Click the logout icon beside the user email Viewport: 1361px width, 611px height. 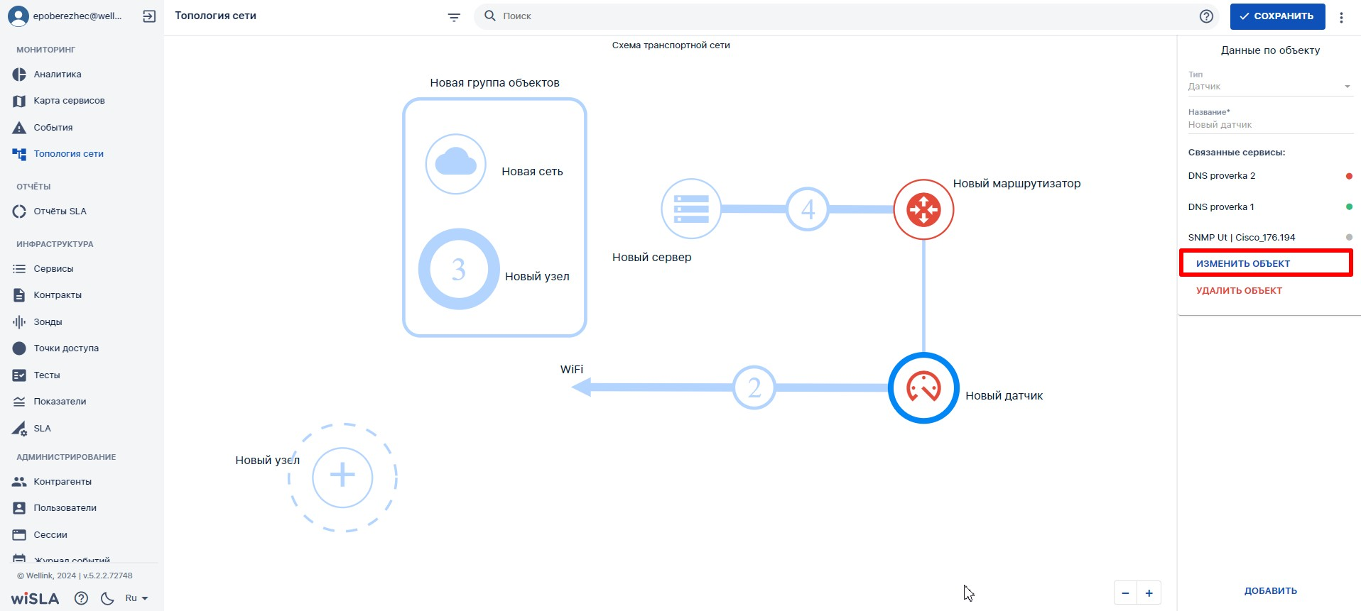coord(149,16)
